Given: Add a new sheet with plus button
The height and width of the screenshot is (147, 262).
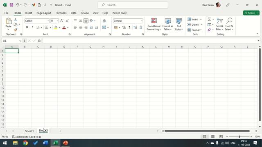Looking at the screenshot, I should click(x=60, y=131).
